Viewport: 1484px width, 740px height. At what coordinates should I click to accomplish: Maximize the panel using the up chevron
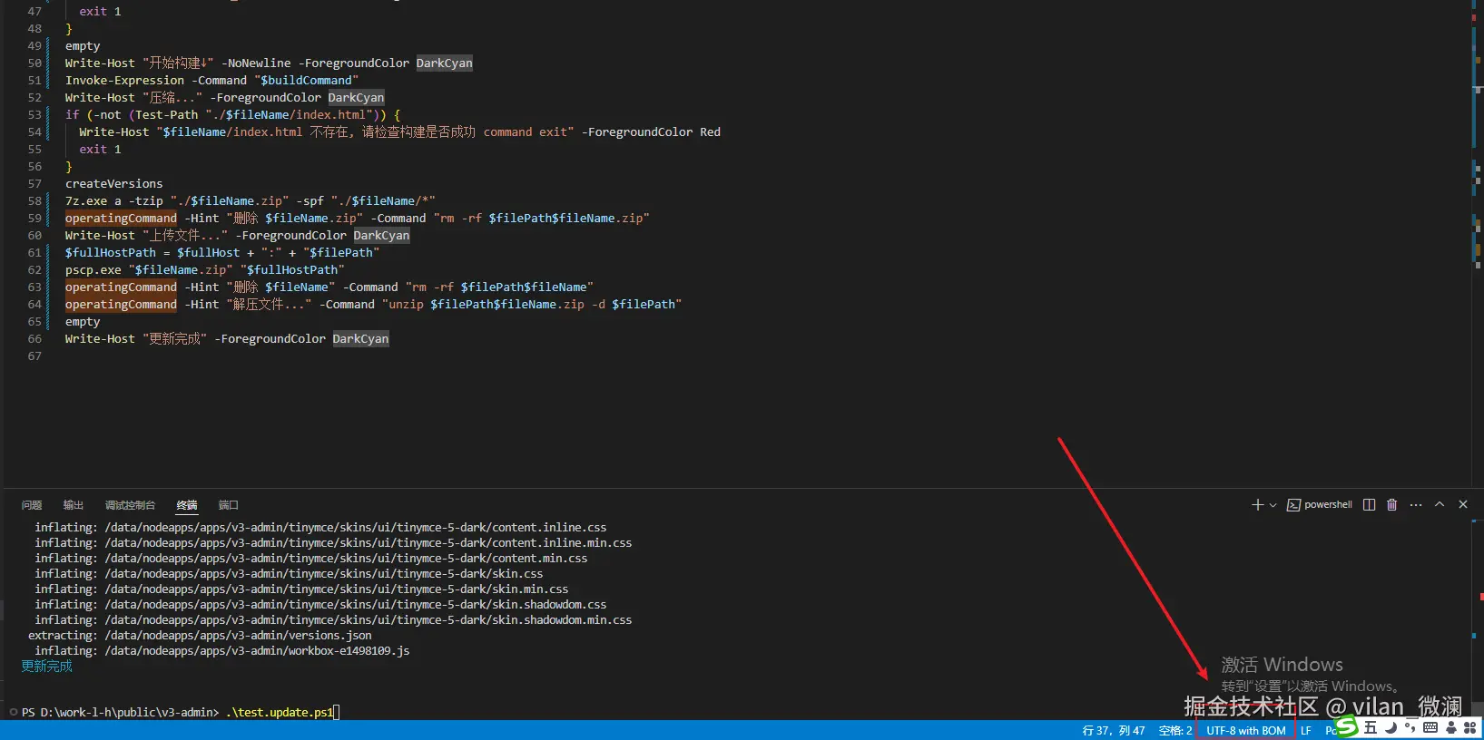click(x=1440, y=504)
